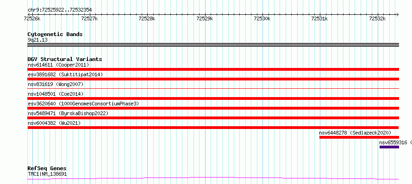
Task: Select the esv3620640 red variant bar
Action: [x=213, y=108]
